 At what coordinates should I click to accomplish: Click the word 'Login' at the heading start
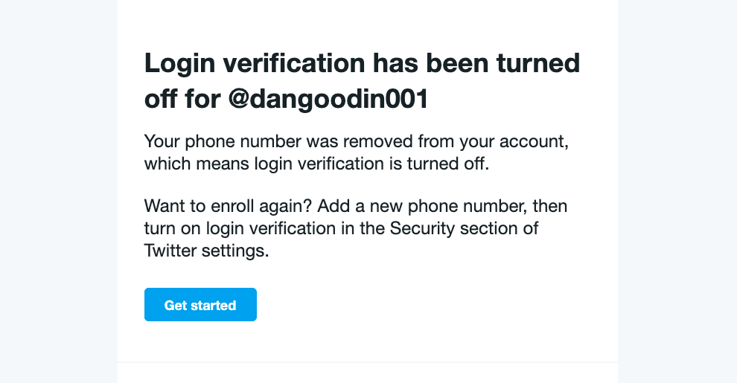179,64
